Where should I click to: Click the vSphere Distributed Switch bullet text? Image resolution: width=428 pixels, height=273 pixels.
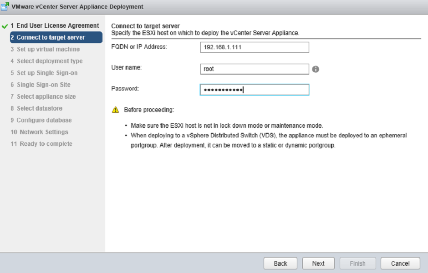pos(269,140)
